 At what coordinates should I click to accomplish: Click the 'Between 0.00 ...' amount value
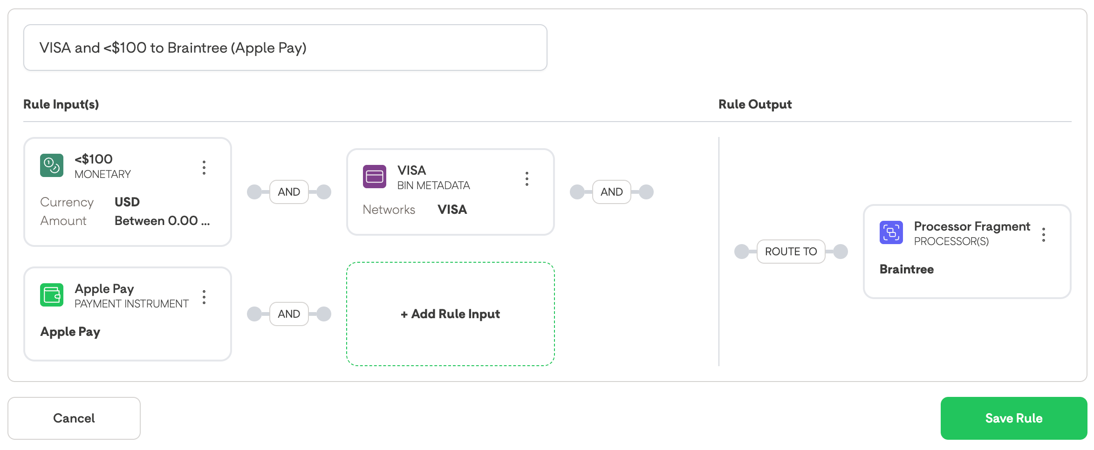[162, 221]
